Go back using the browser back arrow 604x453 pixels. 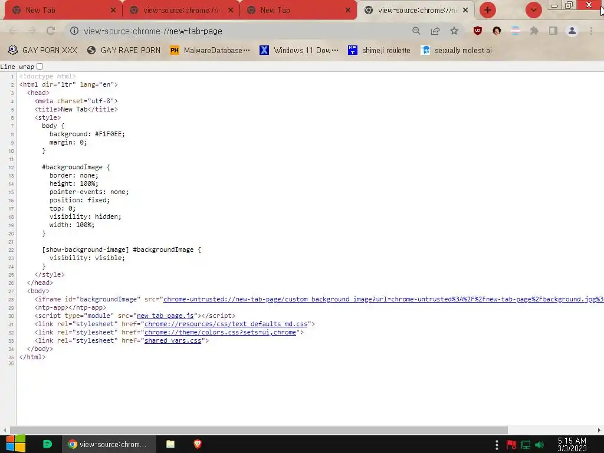point(13,31)
